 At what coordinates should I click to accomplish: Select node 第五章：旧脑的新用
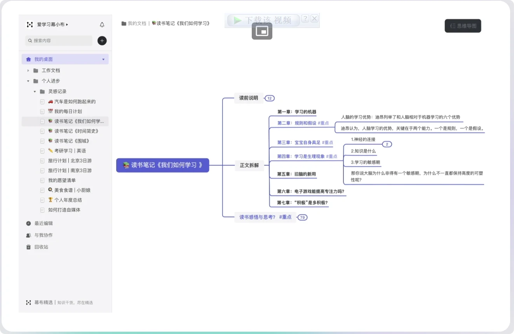pos(296,174)
